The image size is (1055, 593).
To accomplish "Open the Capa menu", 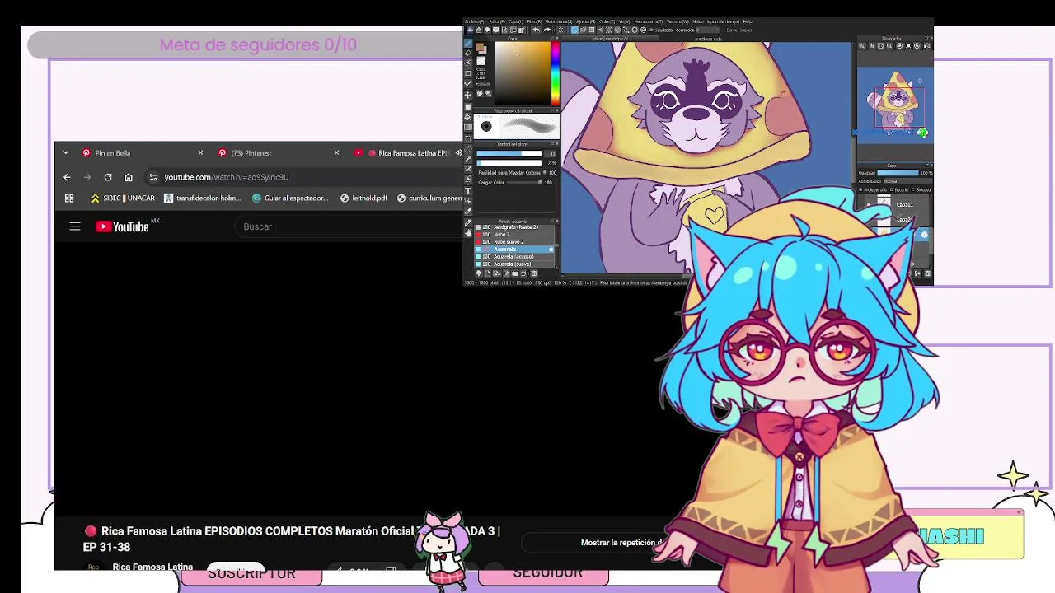I will 516,21.
